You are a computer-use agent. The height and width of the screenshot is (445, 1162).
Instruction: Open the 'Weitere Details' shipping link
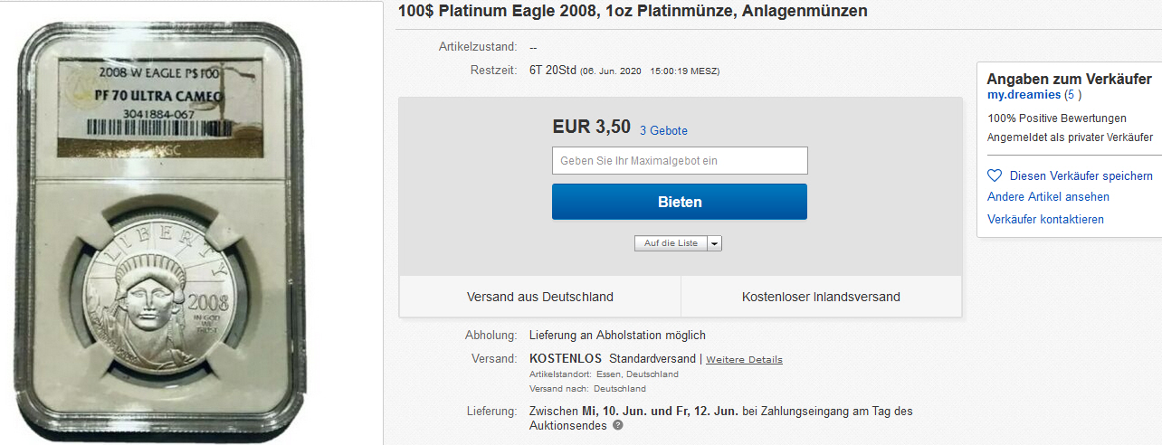pos(744,360)
